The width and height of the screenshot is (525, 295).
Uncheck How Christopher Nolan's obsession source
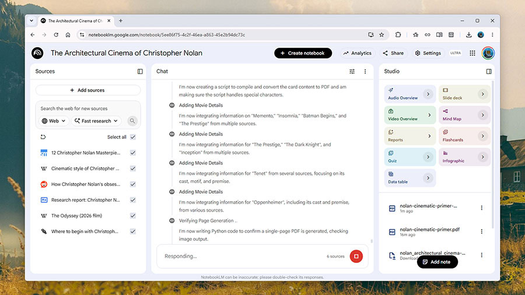(133, 184)
